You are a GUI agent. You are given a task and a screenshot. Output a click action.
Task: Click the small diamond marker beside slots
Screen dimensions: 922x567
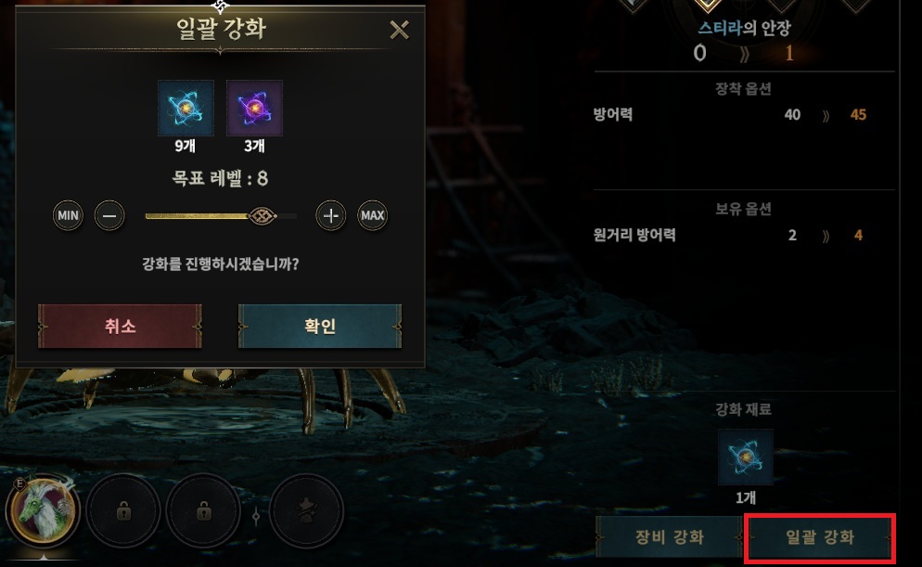point(256,516)
